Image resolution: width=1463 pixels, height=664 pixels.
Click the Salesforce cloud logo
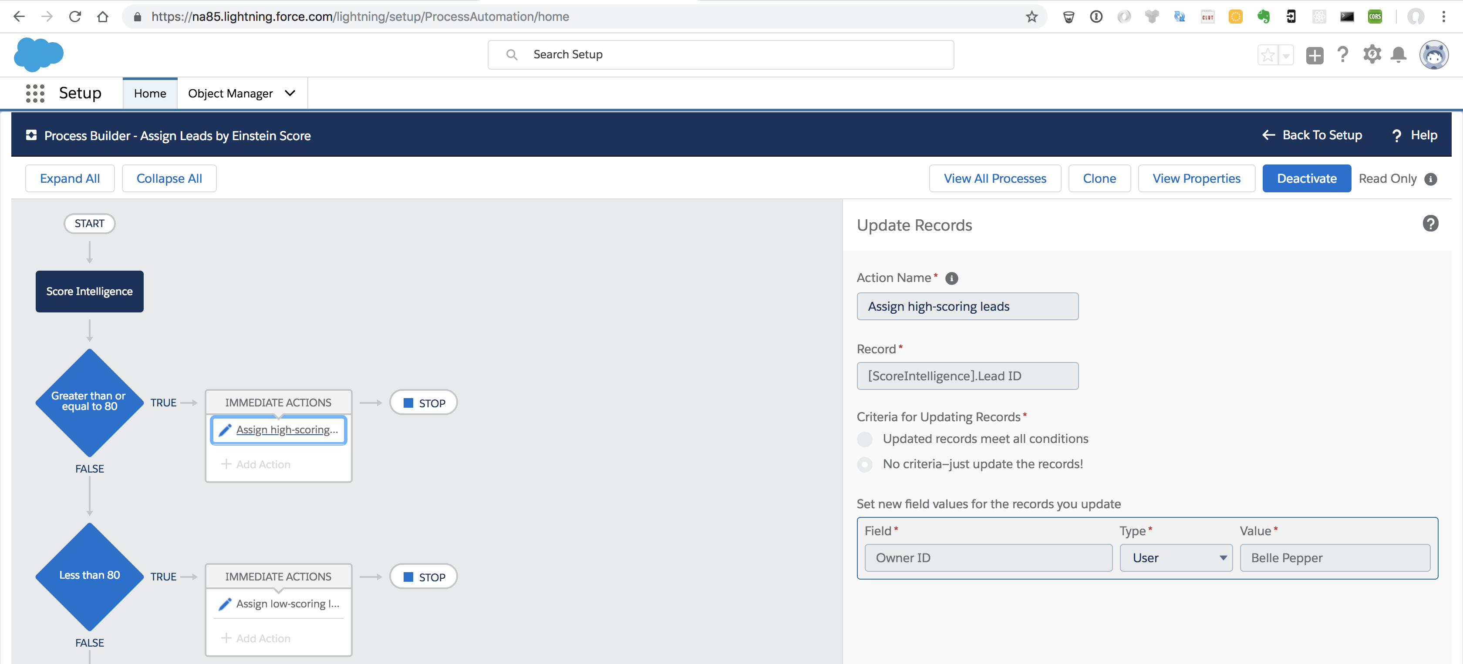[x=38, y=54]
